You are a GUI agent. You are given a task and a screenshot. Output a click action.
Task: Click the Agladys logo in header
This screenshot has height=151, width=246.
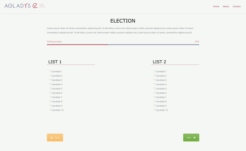tap(25, 6)
